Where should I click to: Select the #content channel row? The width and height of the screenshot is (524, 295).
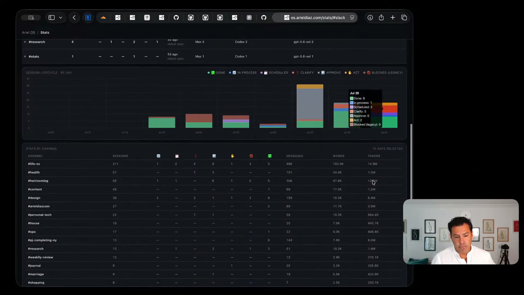215,189
